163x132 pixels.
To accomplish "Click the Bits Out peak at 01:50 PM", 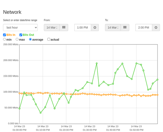I will pos(136,63).
